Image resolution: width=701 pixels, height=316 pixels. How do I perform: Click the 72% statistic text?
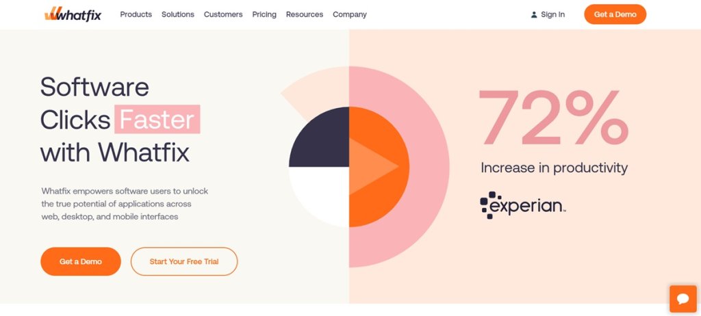[x=553, y=117]
